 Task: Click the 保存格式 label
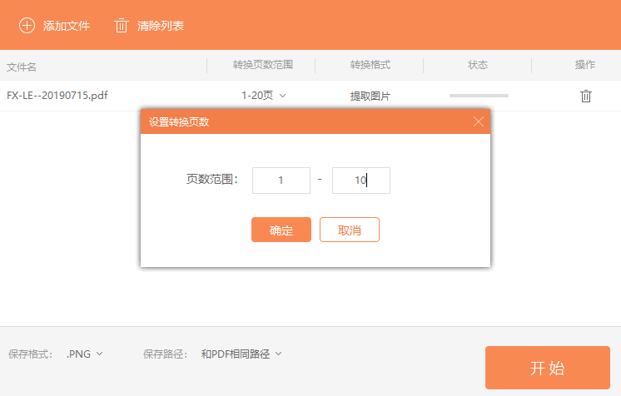[30, 354]
